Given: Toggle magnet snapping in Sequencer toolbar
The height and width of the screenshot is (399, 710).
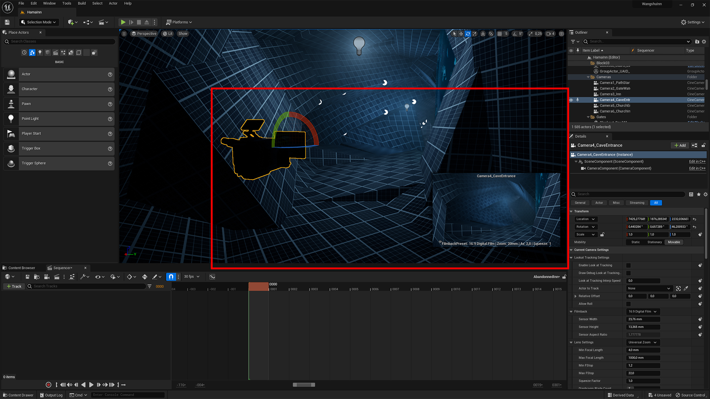Looking at the screenshot, I should tap(170, 277).
